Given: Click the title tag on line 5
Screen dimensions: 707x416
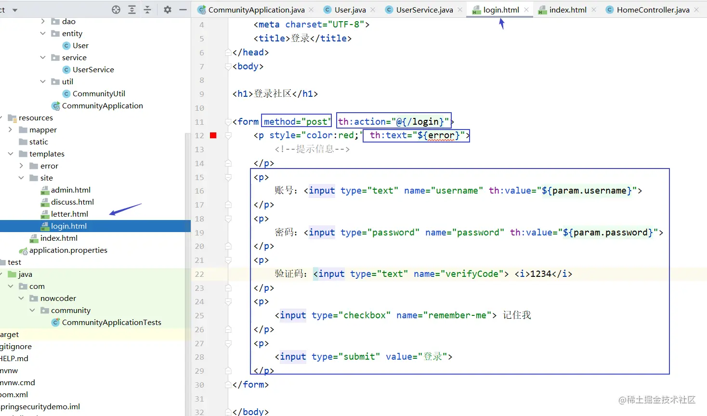Looking at the screenshot, I should (302, 39).
